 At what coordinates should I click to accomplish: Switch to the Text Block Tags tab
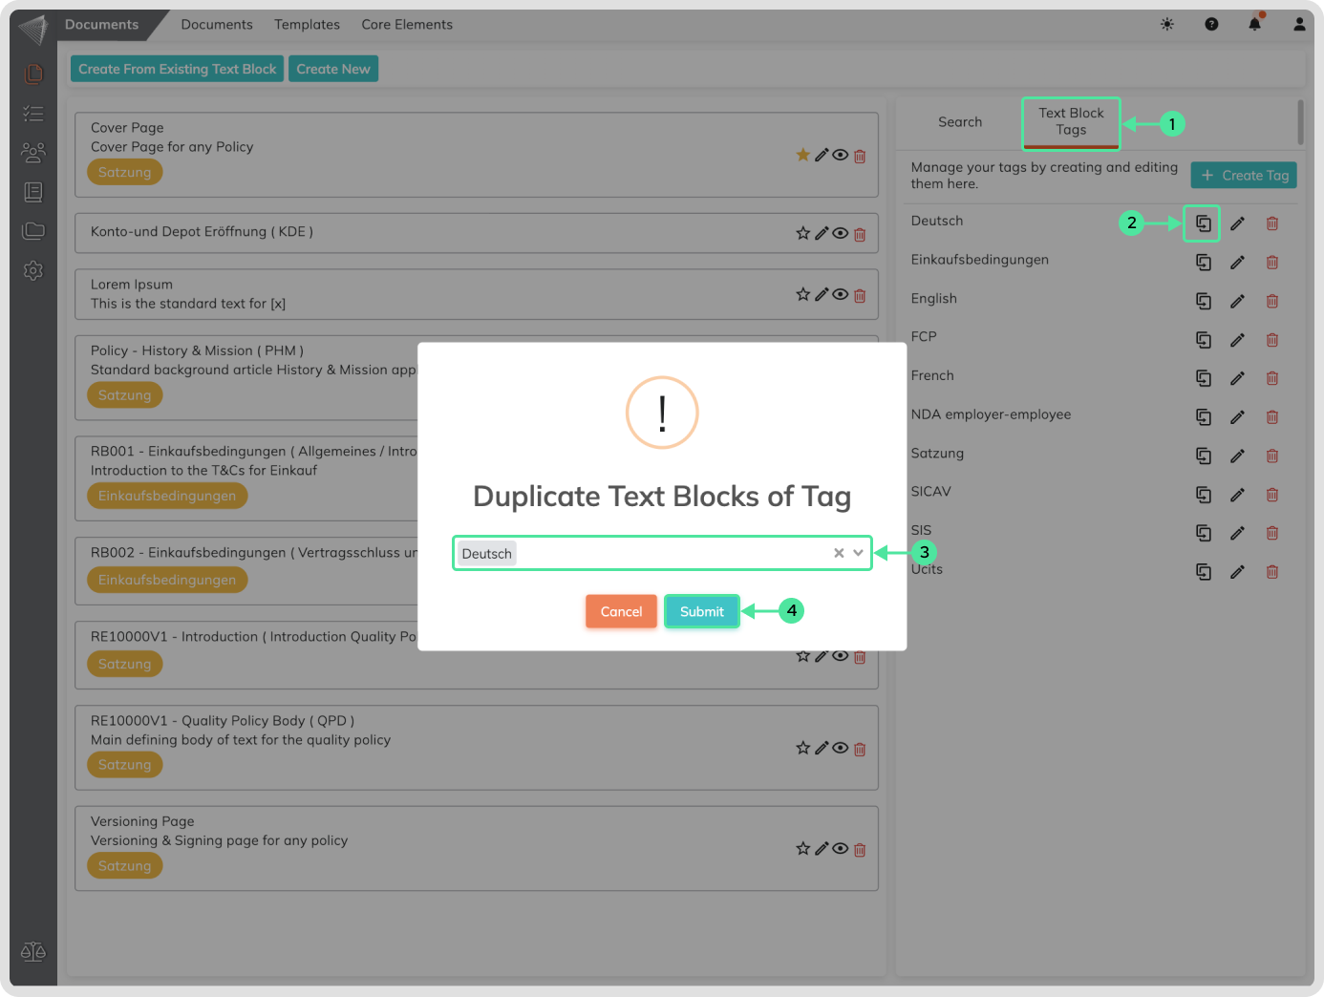click(x=1070, y=122)
